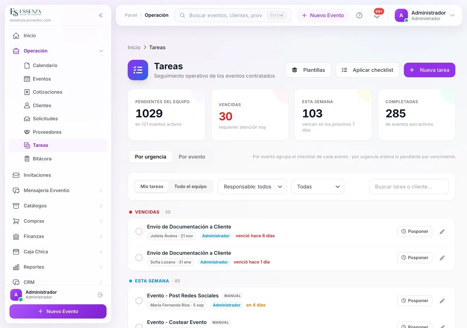Open the Vencidas 30 summary card

pyautogui.click(x=250, y=115)
